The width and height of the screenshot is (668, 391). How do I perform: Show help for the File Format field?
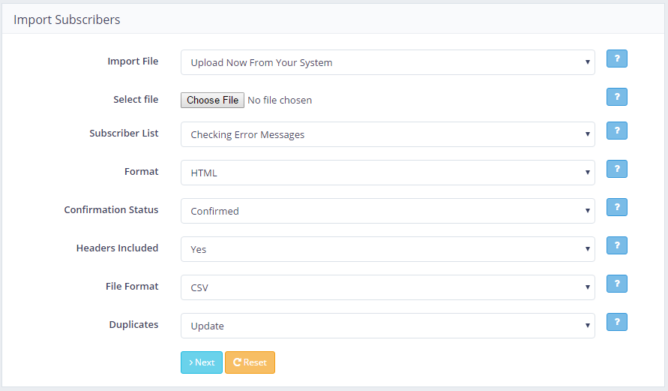pos(616,284)
